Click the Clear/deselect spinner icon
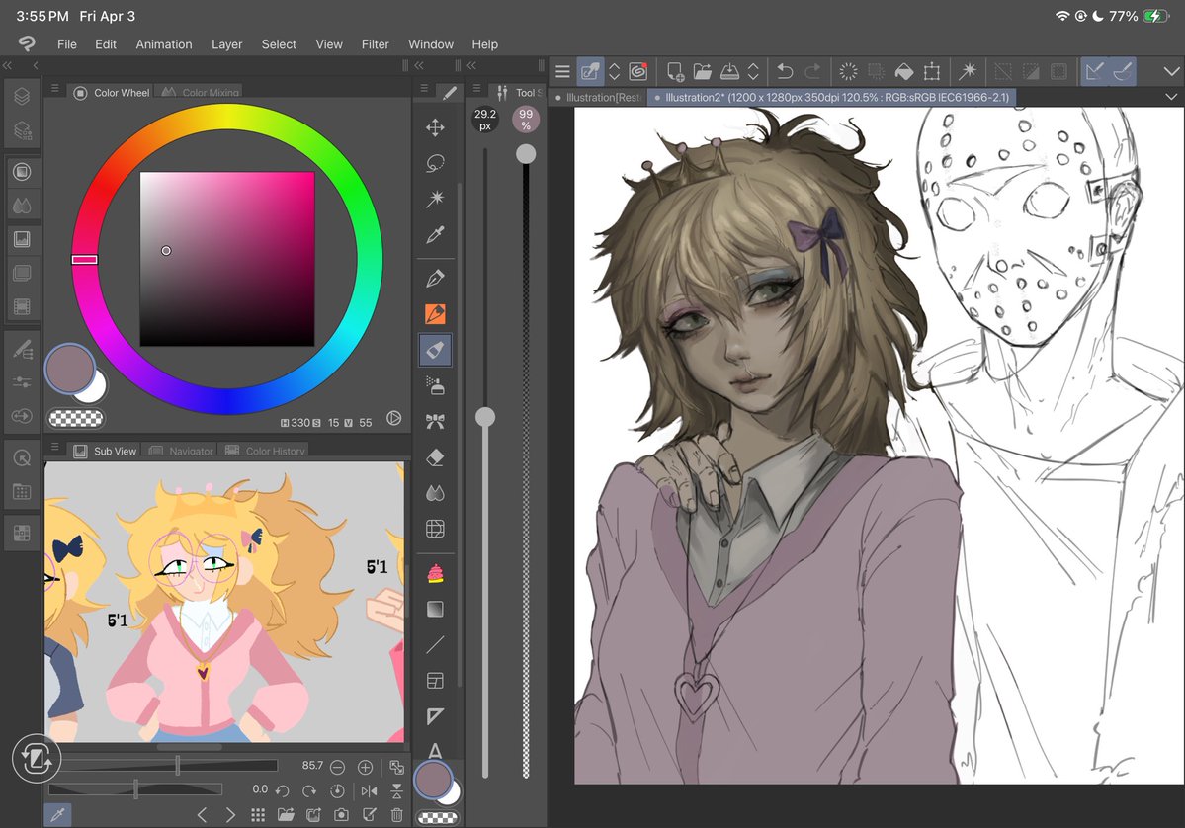The width and height of the screenshot is (1185, 828). [848, 72]
